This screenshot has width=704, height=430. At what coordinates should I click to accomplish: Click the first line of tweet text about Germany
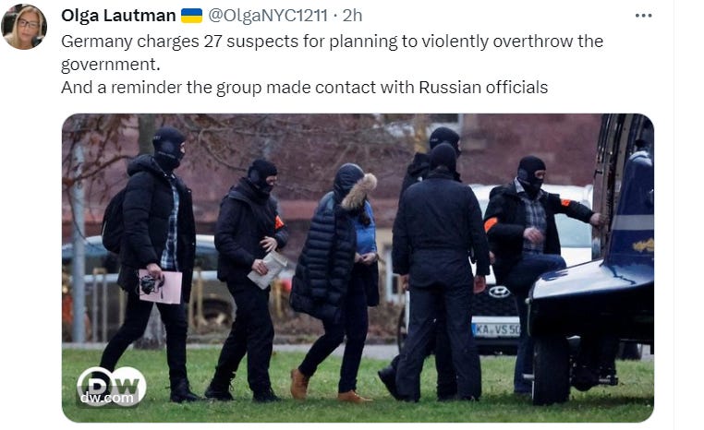pyautogui.click(x=332, y=42)
